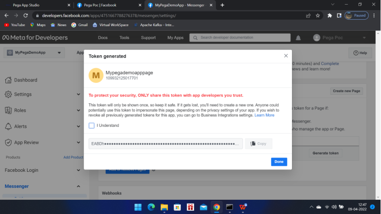
Task: Open the Pega Poc account dropdown arrow
Action: pos(364,38)
